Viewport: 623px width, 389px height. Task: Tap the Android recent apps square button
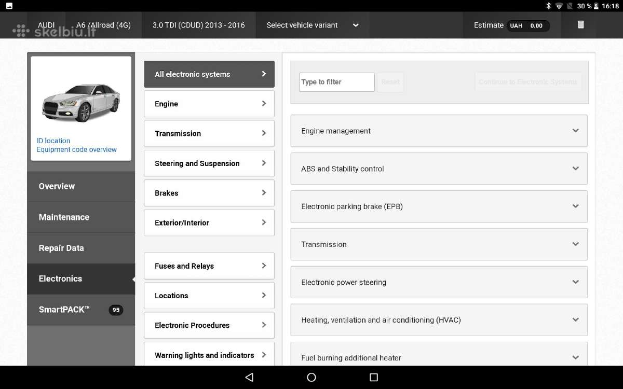pos(374,377)
